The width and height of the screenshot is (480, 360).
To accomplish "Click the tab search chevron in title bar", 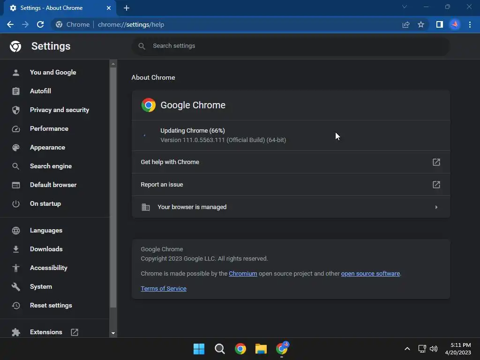I will click(x=405, y=7).
